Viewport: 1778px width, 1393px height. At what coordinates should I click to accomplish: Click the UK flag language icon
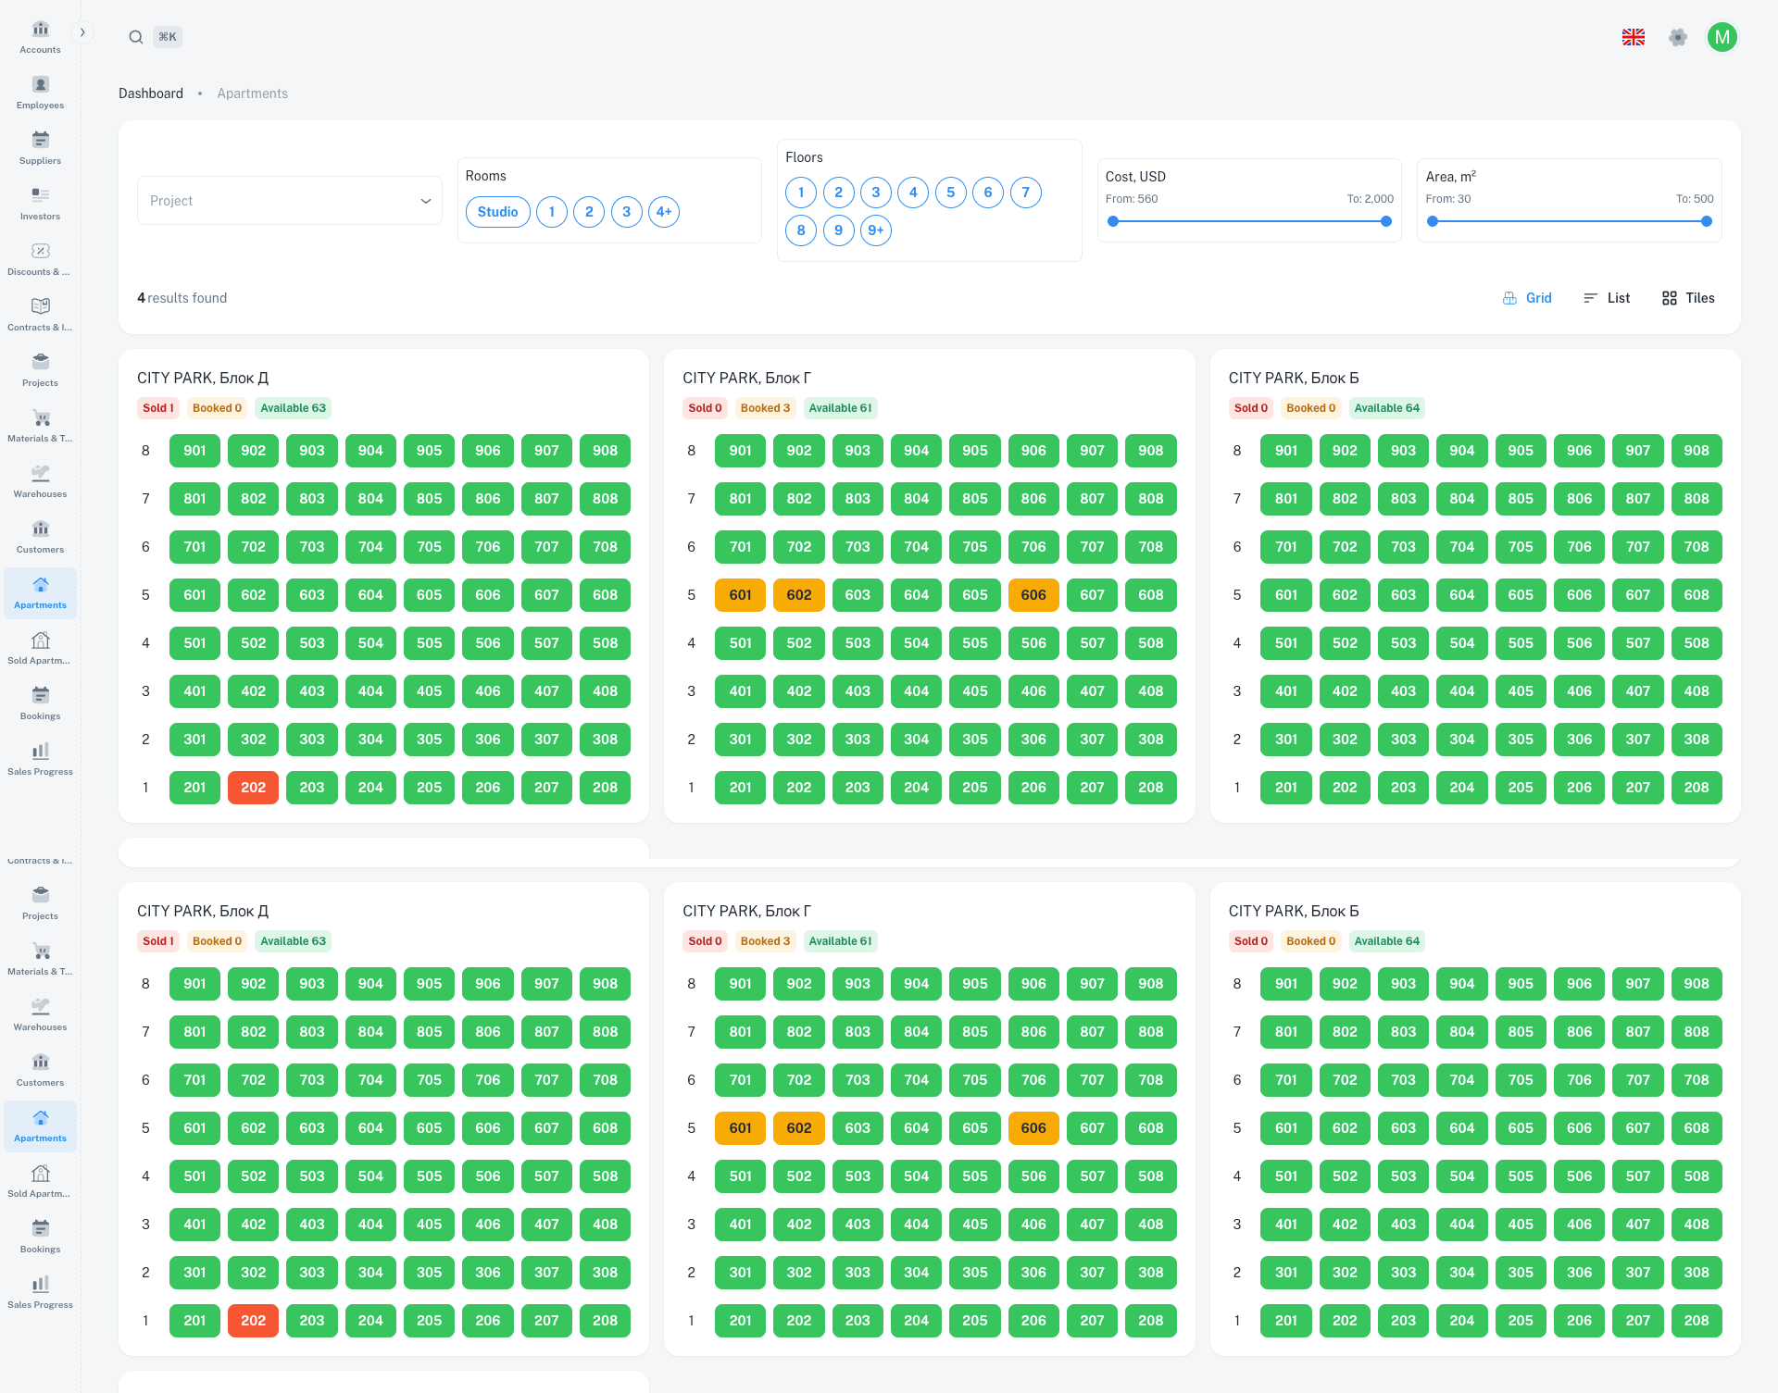pyautogui.click(x=1633, y=37)
